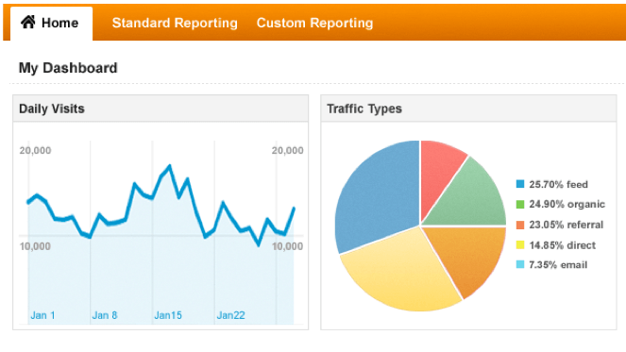
Task: Click the 23.05% referral legend label
Action: [x=567, y=225]
